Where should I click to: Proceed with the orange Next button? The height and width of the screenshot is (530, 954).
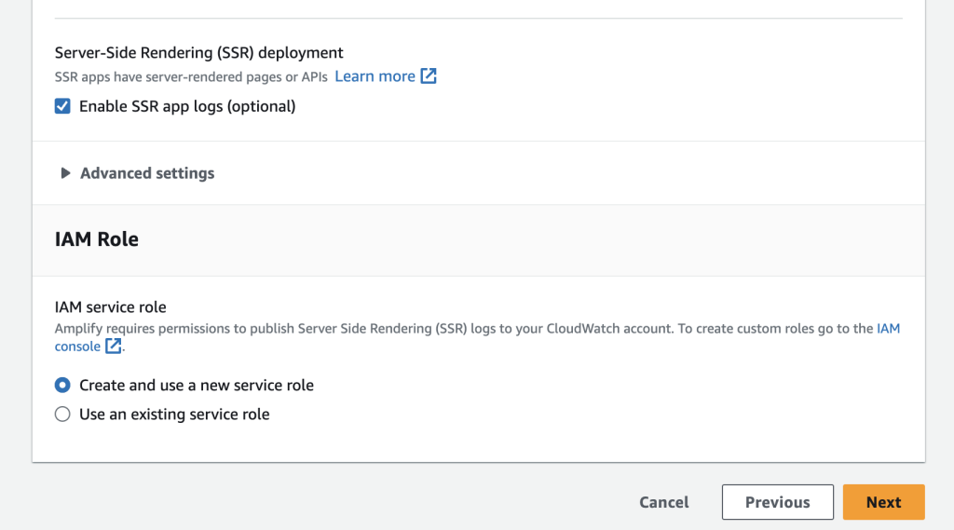coord(883,502)
